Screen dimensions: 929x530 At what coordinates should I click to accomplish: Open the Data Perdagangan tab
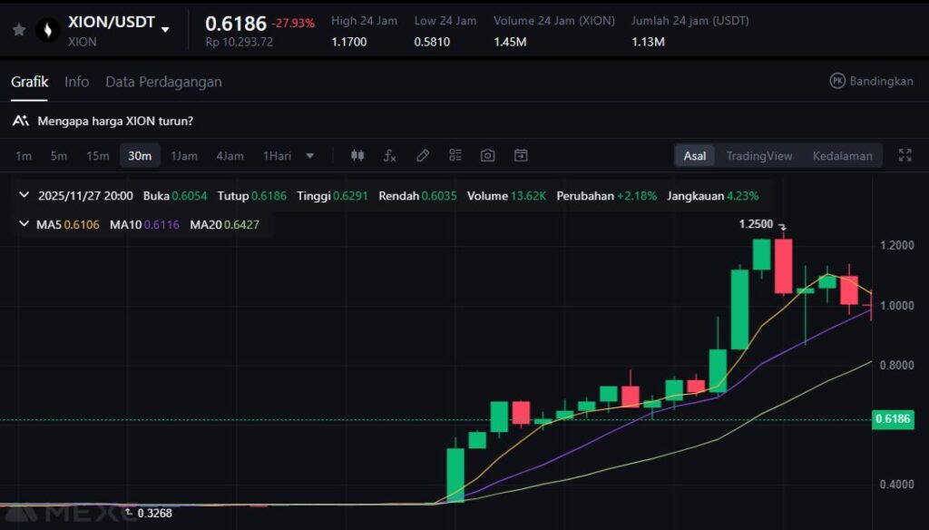point(163,82)
